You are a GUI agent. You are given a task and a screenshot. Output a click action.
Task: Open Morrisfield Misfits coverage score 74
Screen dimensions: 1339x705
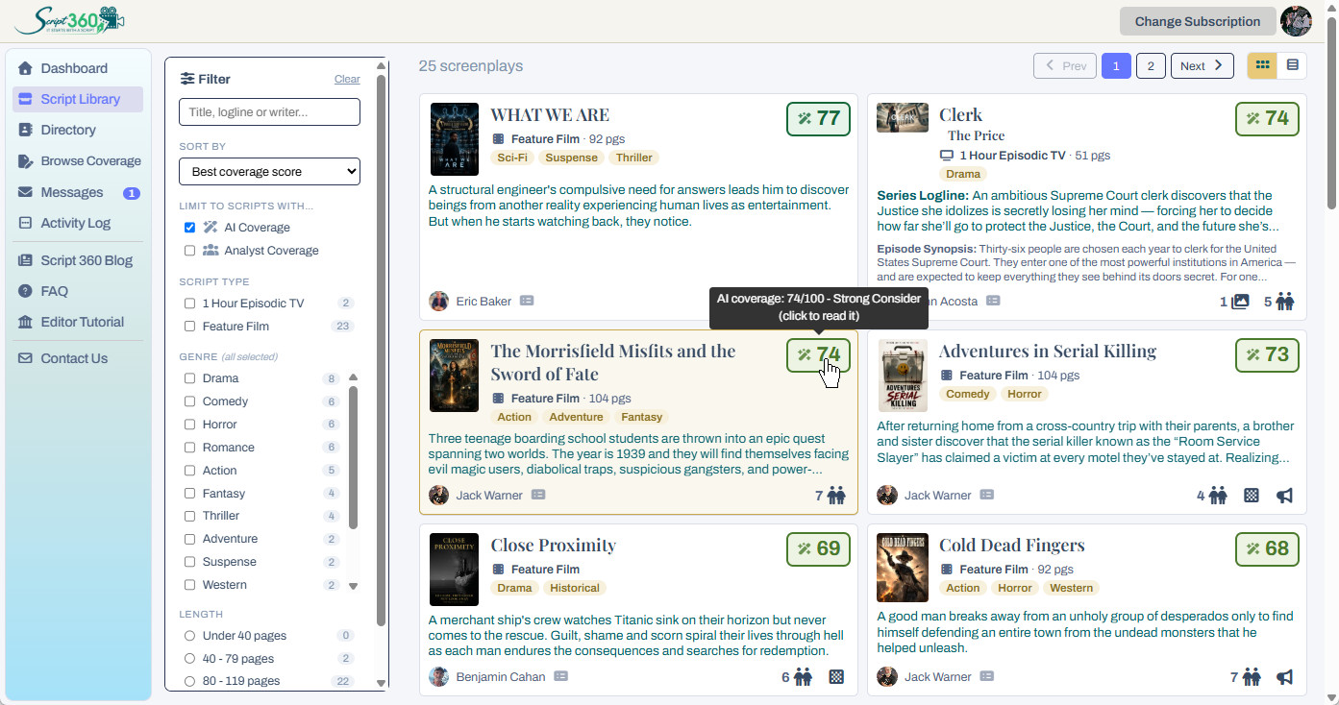(818, 355)
